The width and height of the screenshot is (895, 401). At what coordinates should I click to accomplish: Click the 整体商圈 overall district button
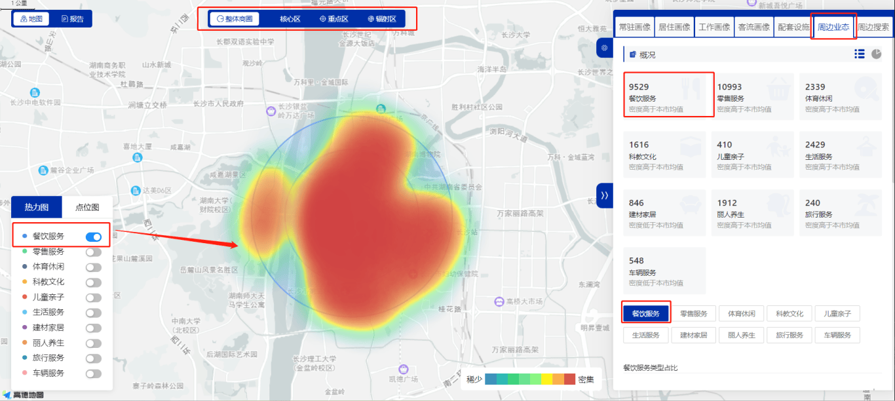pyautogui.click(x=235, y=19)
